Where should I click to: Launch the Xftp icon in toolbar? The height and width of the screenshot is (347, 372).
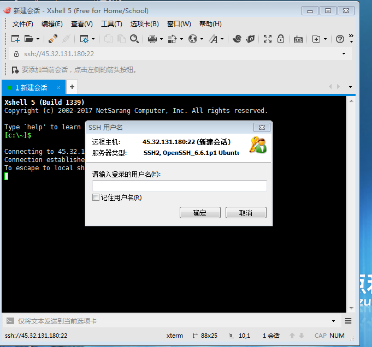tap(250, 39)
